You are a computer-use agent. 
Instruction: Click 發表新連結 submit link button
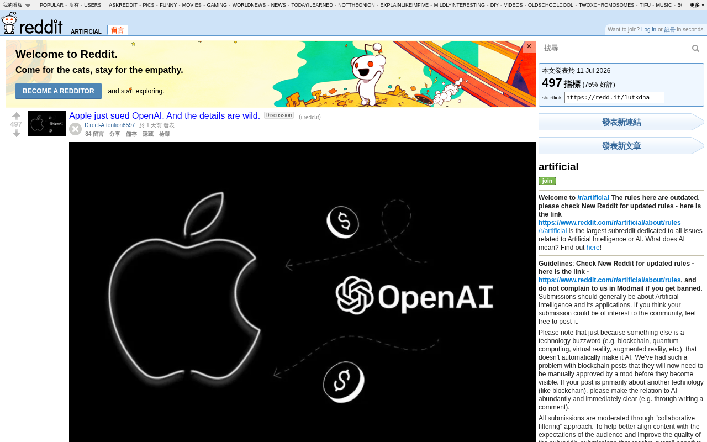621,122
